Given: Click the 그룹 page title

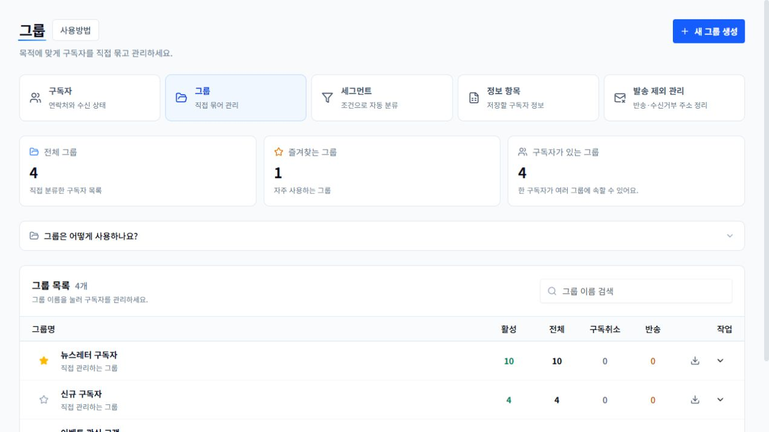Looking at the screenshot, I should pos(32,30).
